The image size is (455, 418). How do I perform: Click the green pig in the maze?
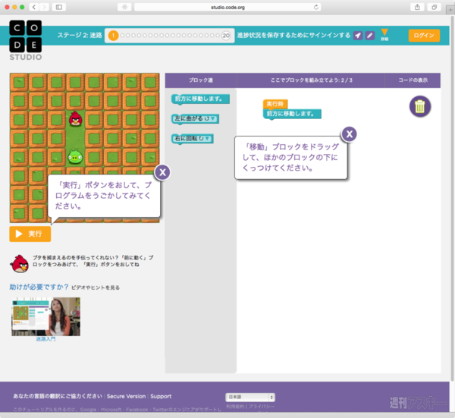tap(75, 157)
